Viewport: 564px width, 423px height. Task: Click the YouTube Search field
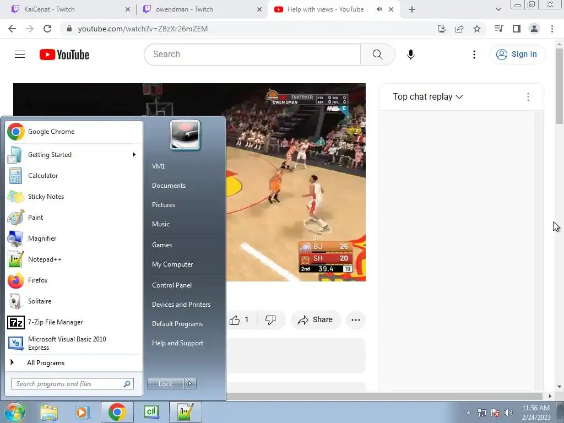click(x=252, y=55)
